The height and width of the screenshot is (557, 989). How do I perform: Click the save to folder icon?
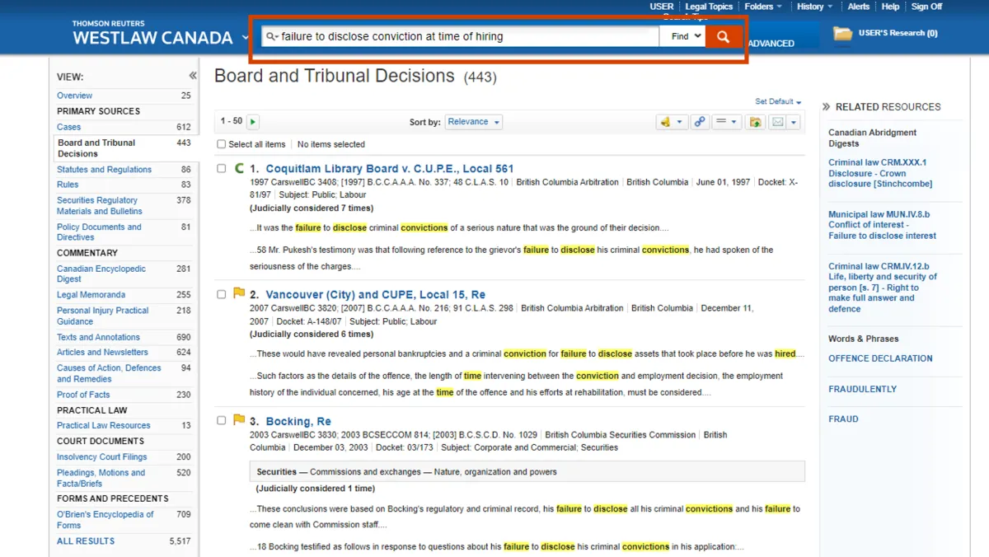(x=754, y=122)
